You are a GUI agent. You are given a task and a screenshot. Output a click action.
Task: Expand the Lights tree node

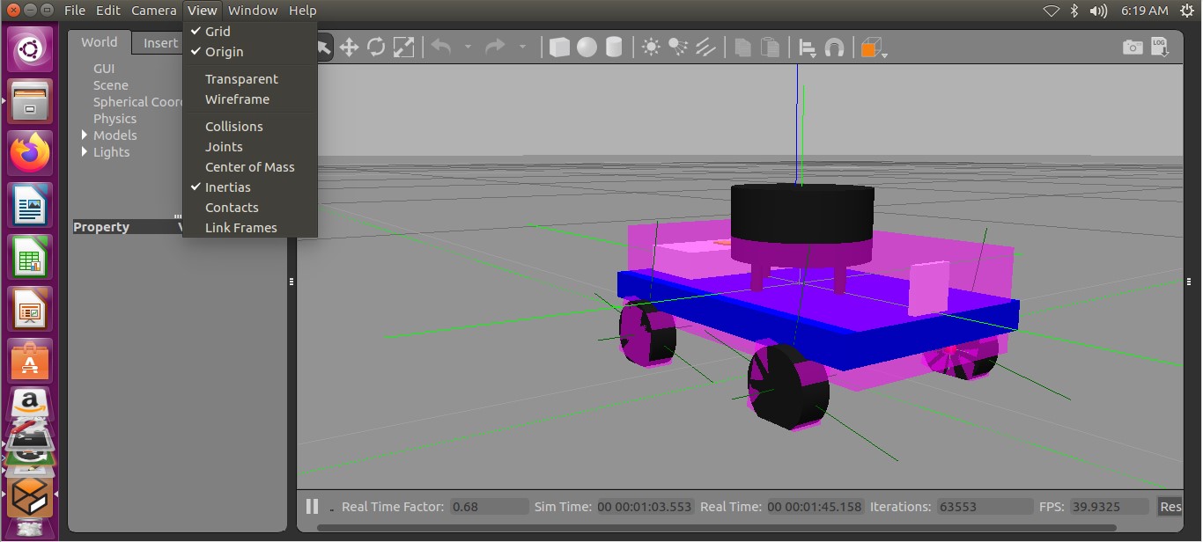[x=85, y=152]
